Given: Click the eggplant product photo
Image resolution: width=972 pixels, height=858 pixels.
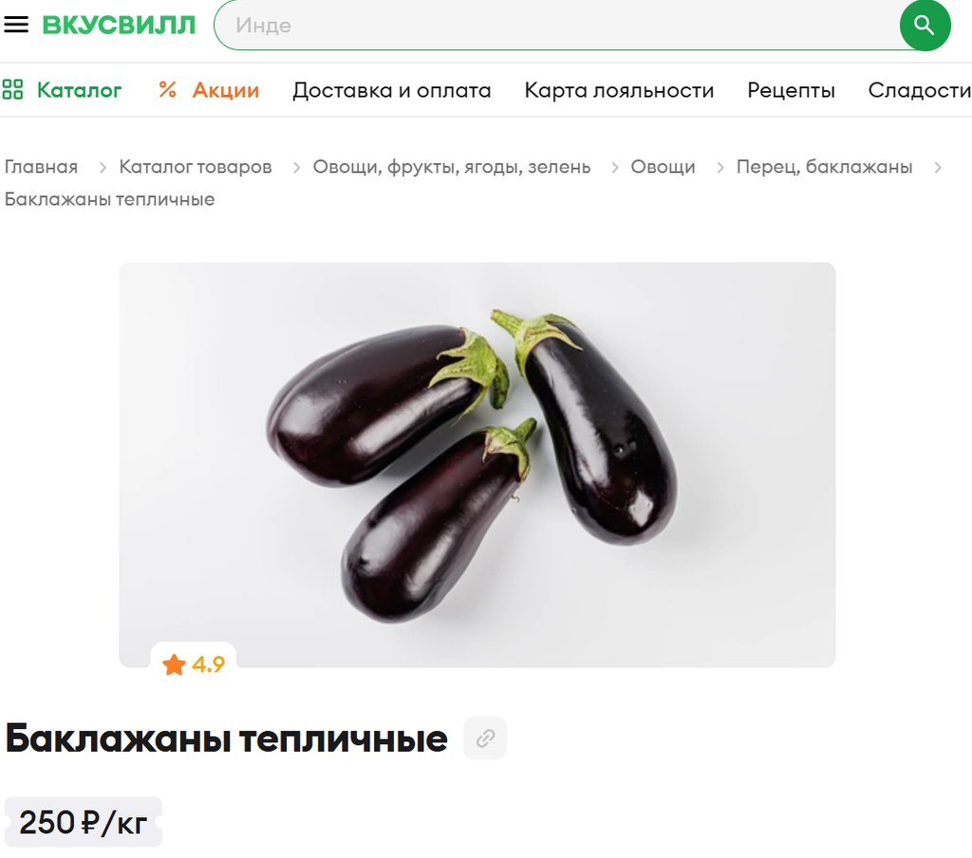Looking at the screenshot, I should [x=477, y=465].
